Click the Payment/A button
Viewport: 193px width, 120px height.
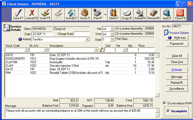pyautogui.click(x=177, y=44)
